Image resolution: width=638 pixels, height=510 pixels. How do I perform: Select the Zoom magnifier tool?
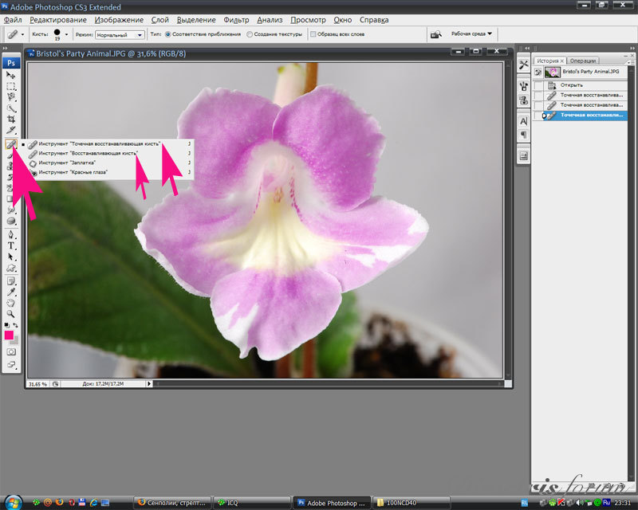(x=11, y=314)
